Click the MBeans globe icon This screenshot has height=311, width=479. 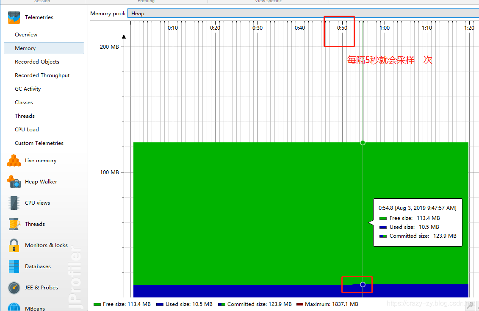coord(14,307)
